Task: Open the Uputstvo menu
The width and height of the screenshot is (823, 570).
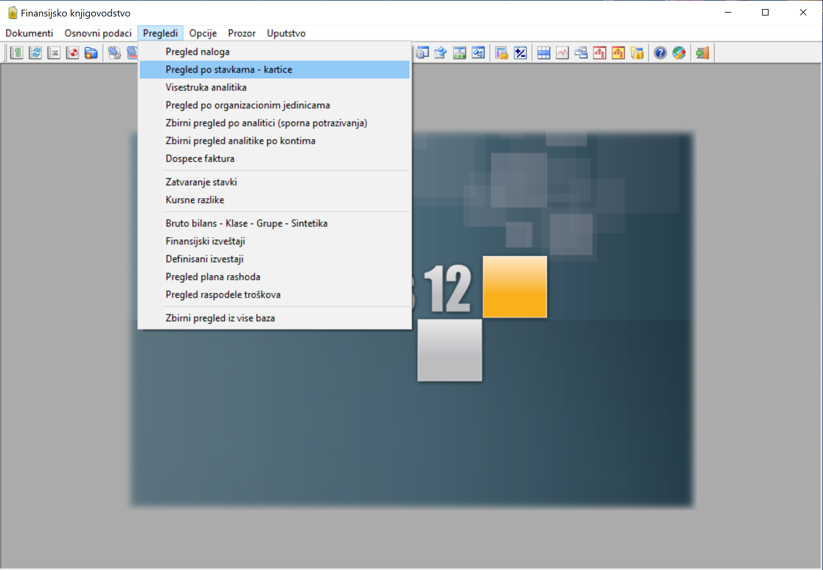Action: [x=286, y=33]
